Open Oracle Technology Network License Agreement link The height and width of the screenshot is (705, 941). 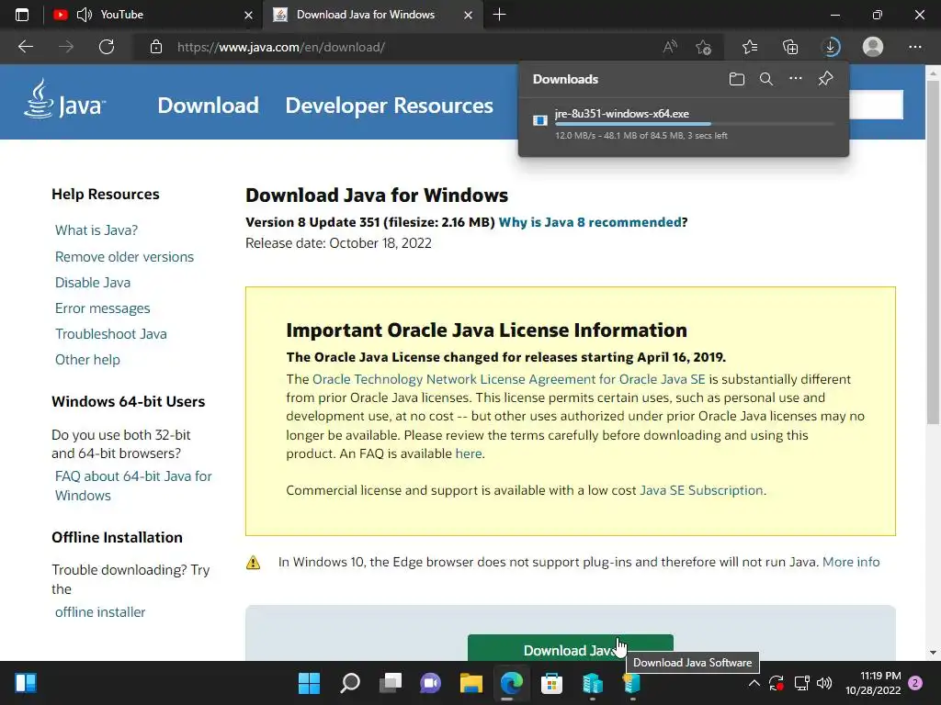(509, 379)
